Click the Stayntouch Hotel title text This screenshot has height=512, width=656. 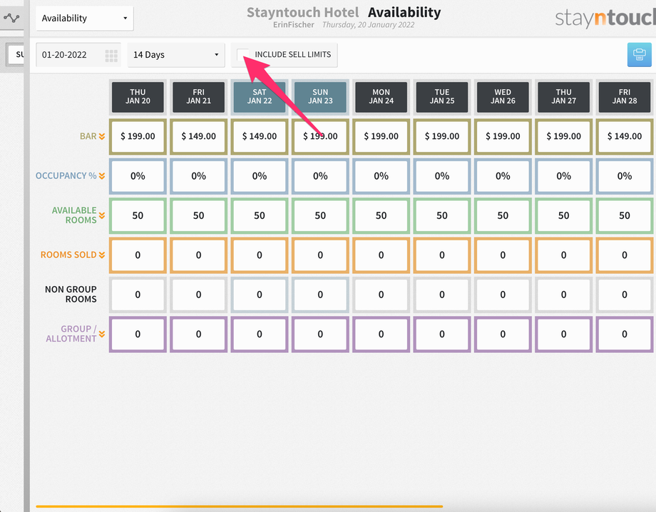click(x=302, y=13)
